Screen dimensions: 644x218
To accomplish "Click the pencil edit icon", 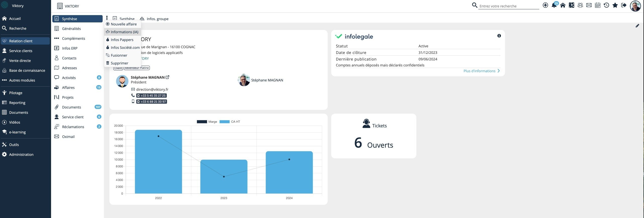I will pyautogui.click(x=637, y=26).
